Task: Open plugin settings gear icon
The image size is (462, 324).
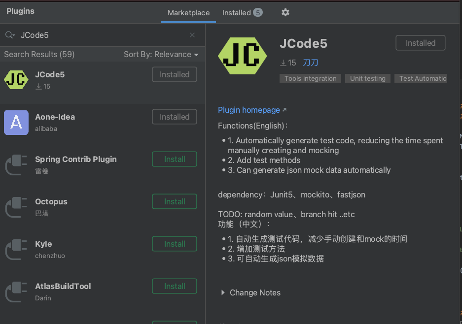Action: click(x=285, y=12)
